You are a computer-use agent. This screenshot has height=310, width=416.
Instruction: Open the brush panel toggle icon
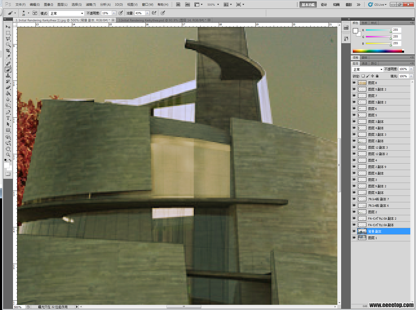tap(35, 13)
